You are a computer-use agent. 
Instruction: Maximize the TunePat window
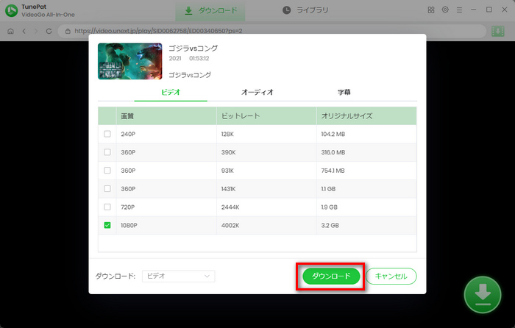click(x=489, y=10)
